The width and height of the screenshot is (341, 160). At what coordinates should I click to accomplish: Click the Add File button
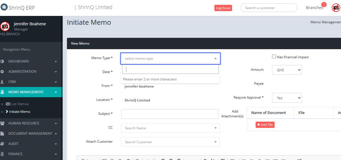coord(265,125)
